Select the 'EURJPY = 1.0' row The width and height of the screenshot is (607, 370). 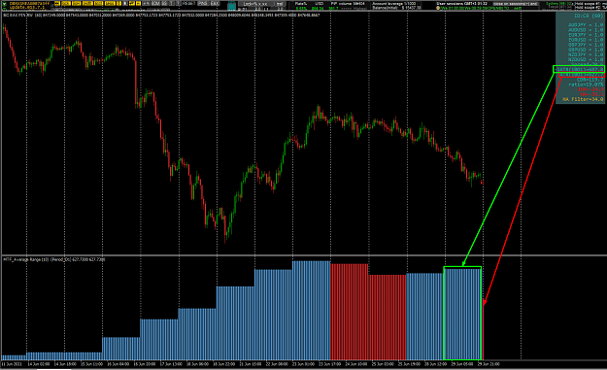click(586, 35)
